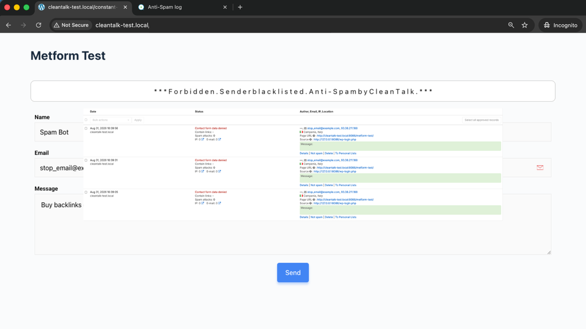The width and height of the screenshot is (586, 329).
Task: Open Page URL metform-test link in 10:39:31 row
Action: [x=345, y=168]
